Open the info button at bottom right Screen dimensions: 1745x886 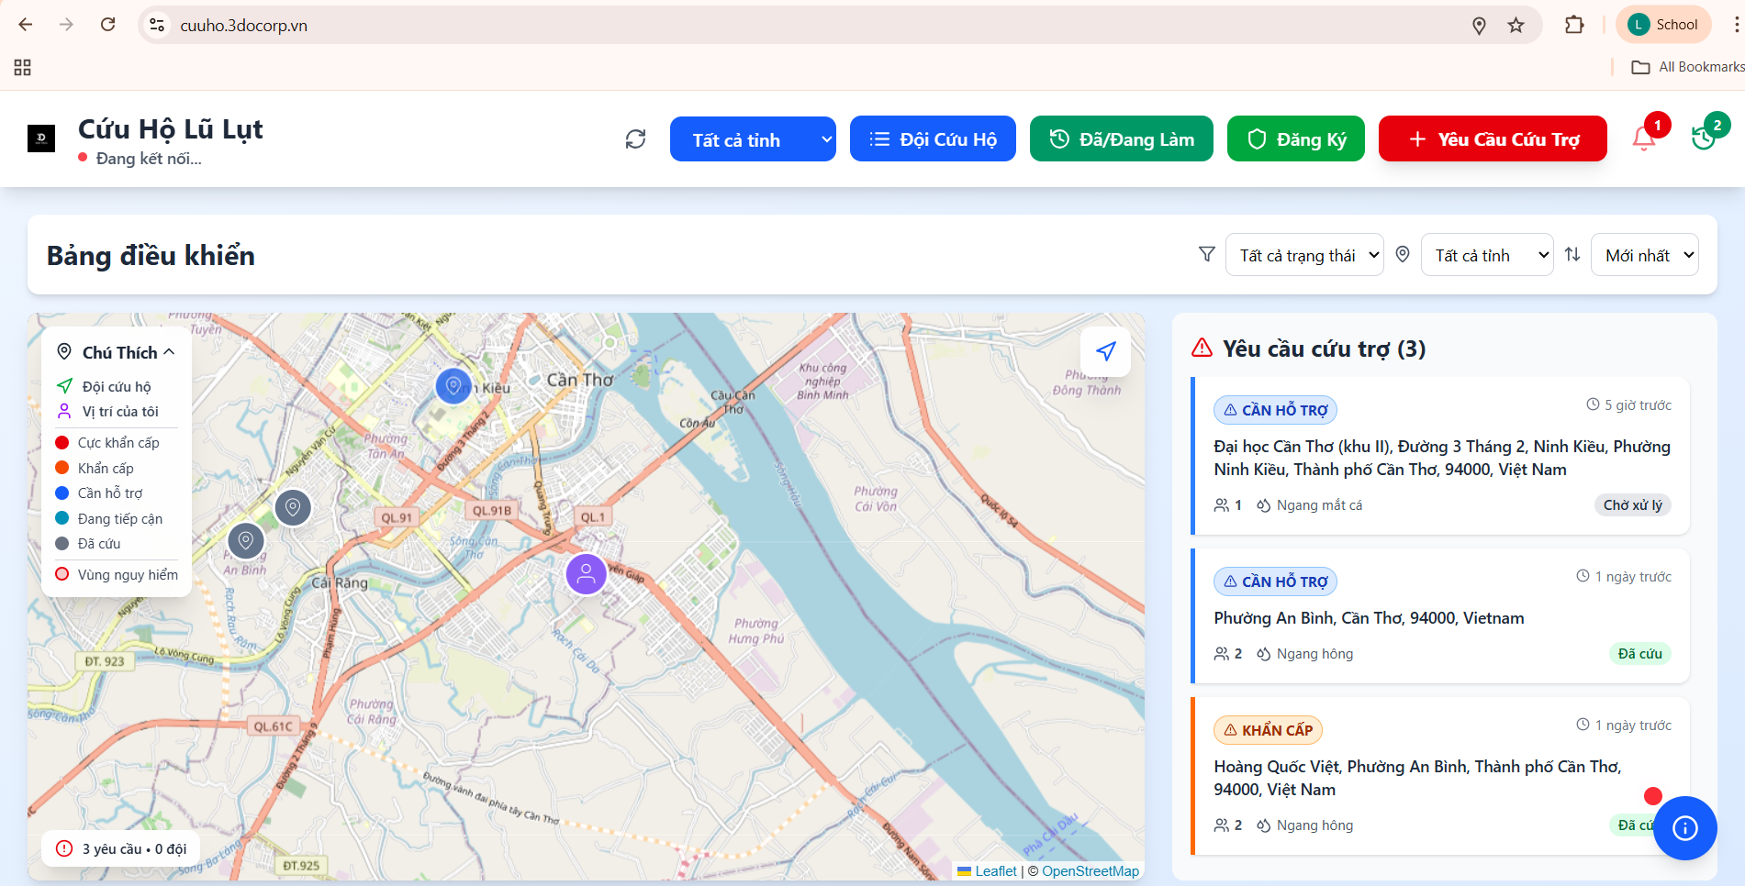1684,828
